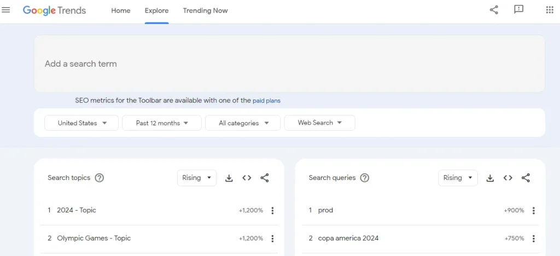This screenshot has width=560, height=256.
Task: Open the United States region dropdown
Action: (x=81, y=123)
